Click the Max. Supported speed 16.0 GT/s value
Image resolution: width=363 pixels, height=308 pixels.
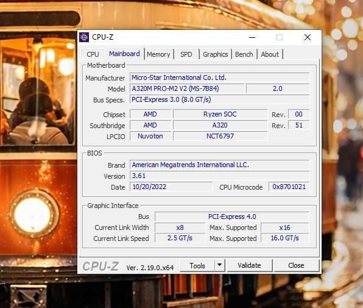(x=285, y=238)
